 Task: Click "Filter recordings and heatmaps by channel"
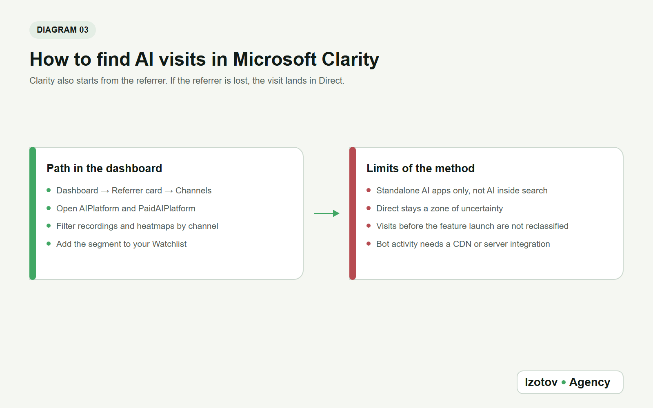click(137, 226)
